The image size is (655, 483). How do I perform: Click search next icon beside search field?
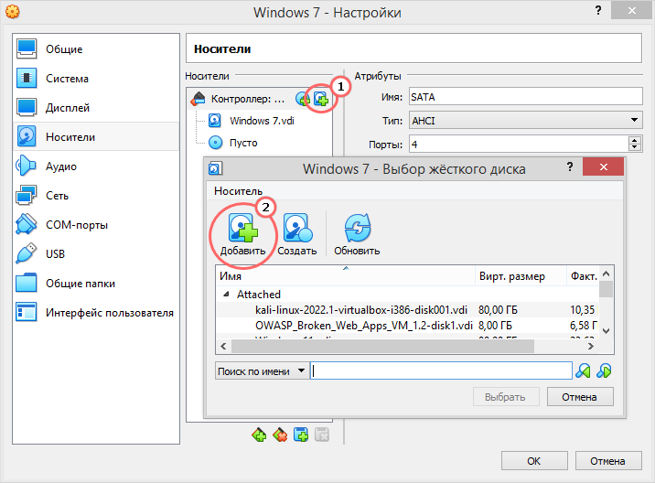(604, 370)
